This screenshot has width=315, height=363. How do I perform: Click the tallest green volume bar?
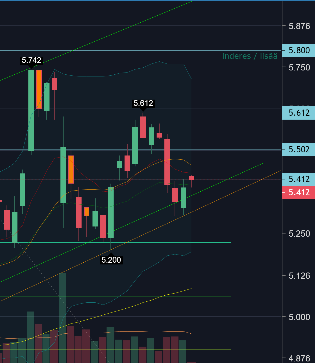[x=63, y=317]
